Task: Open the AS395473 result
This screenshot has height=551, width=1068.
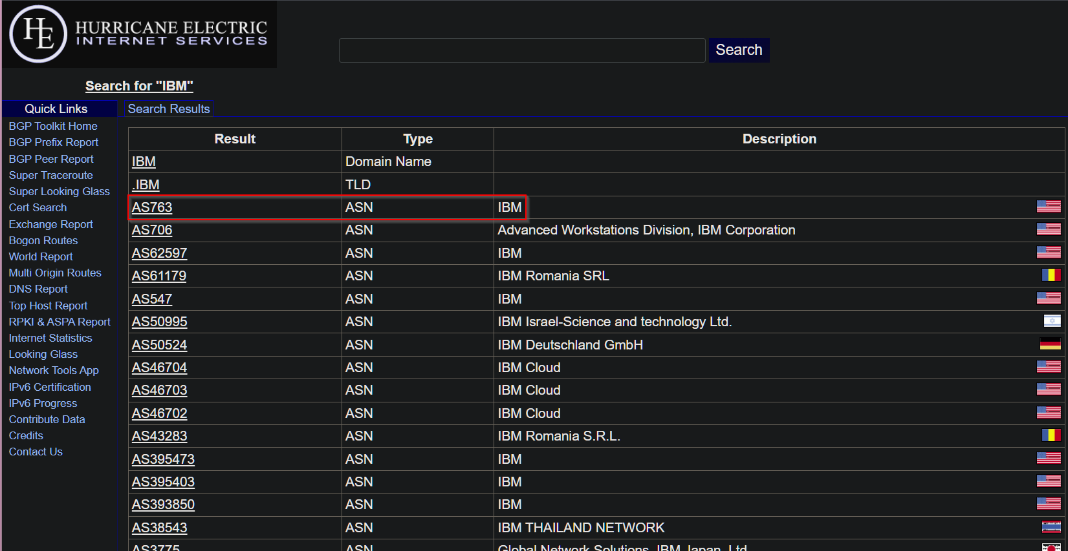Action: click(x=163, y=459)
